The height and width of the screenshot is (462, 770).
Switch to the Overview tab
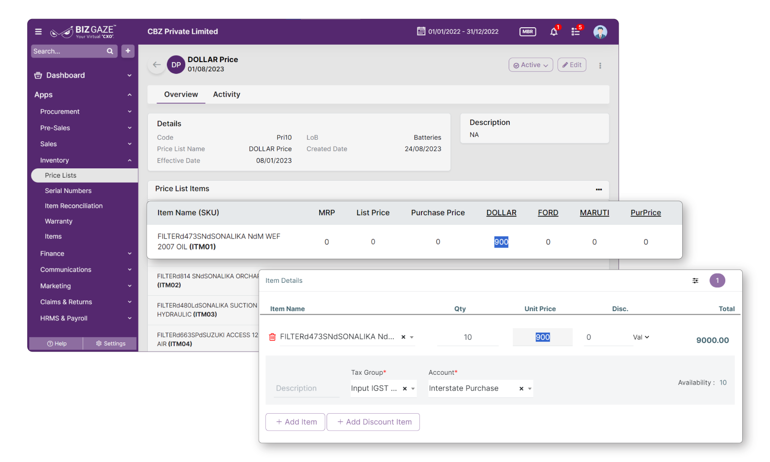tap(181, 94)
